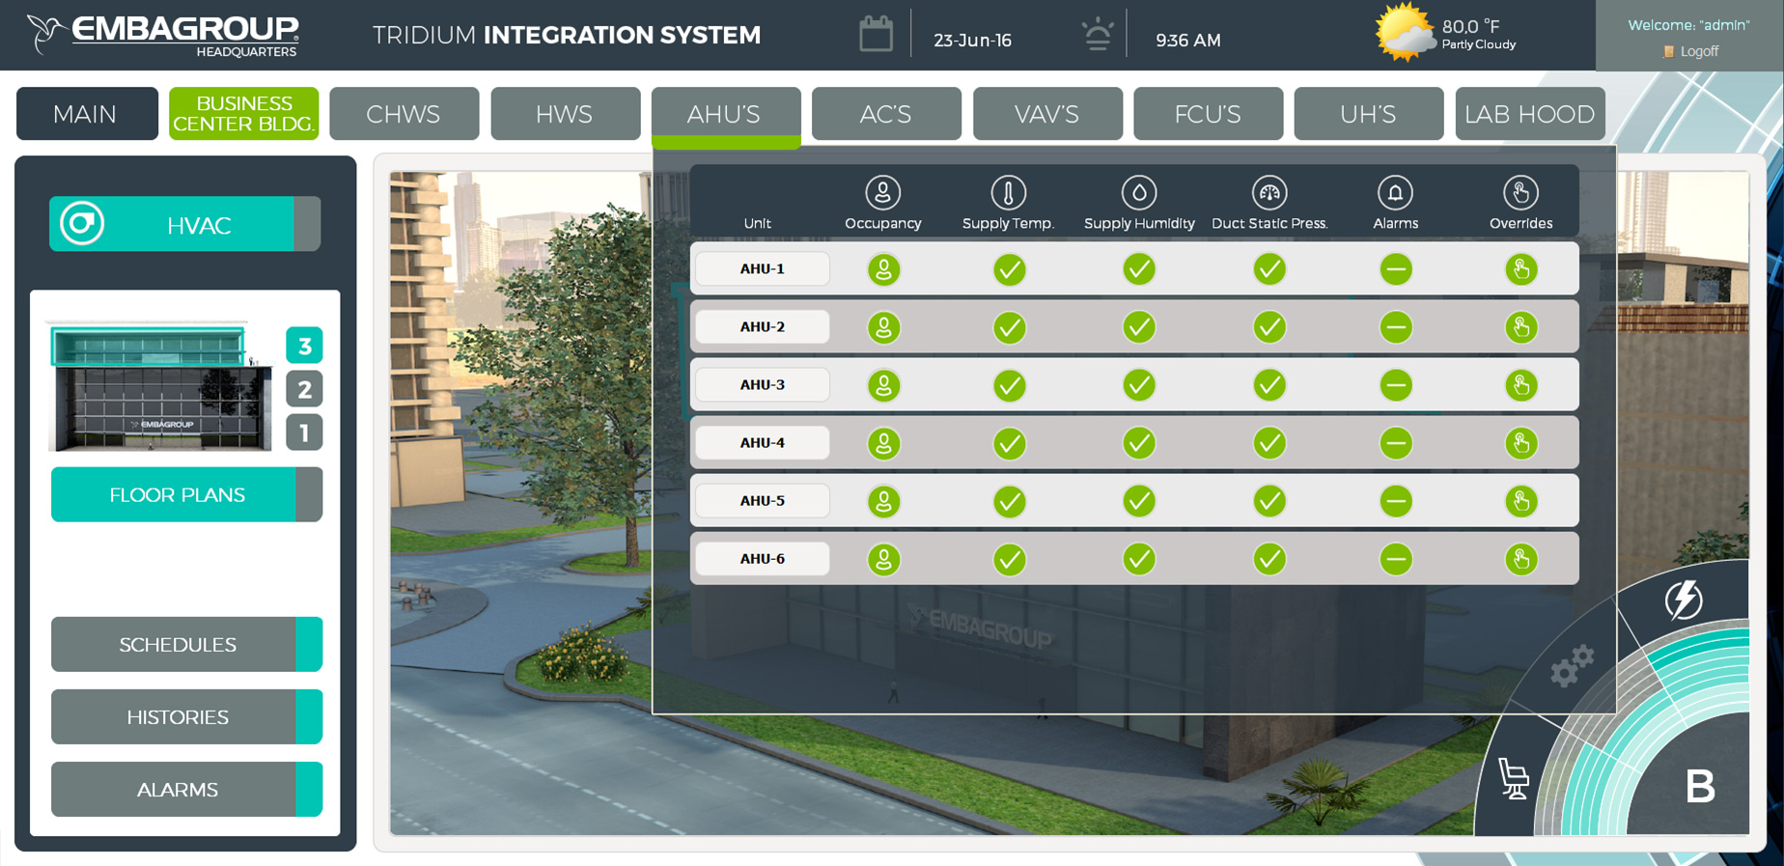Open the UH'S tab
This screenshot has width=1784, height=866.
point(1368,114)
